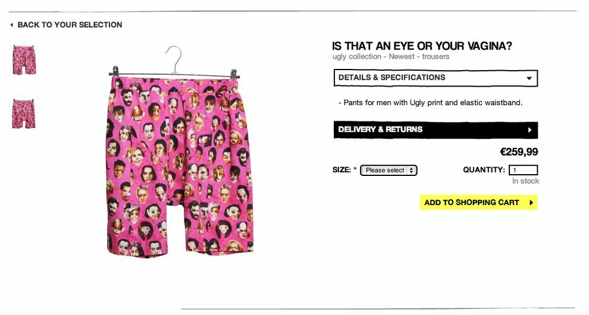Click the arrow icon on Add to Shopping Cart
Screen dimensions: 589x315
click(531, 203)
